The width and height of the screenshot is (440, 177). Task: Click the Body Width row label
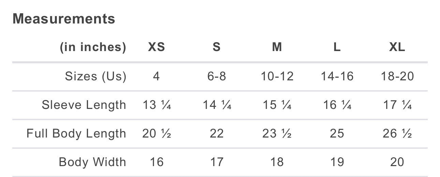92,162
